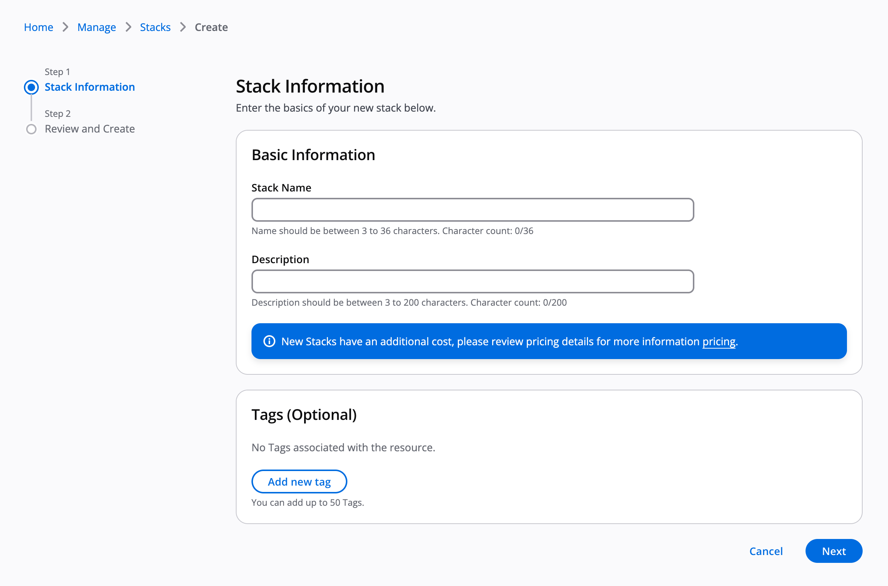
Task: Click the Add new tag button
Action: tap(299, 481)
